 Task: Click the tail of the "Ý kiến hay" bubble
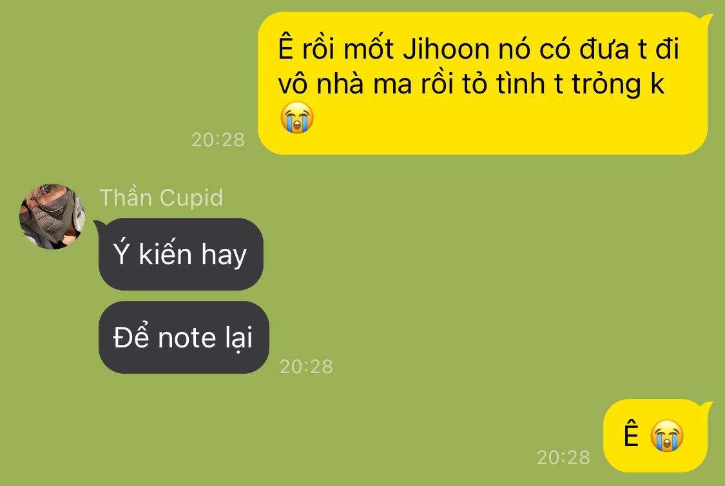(99, 225)
